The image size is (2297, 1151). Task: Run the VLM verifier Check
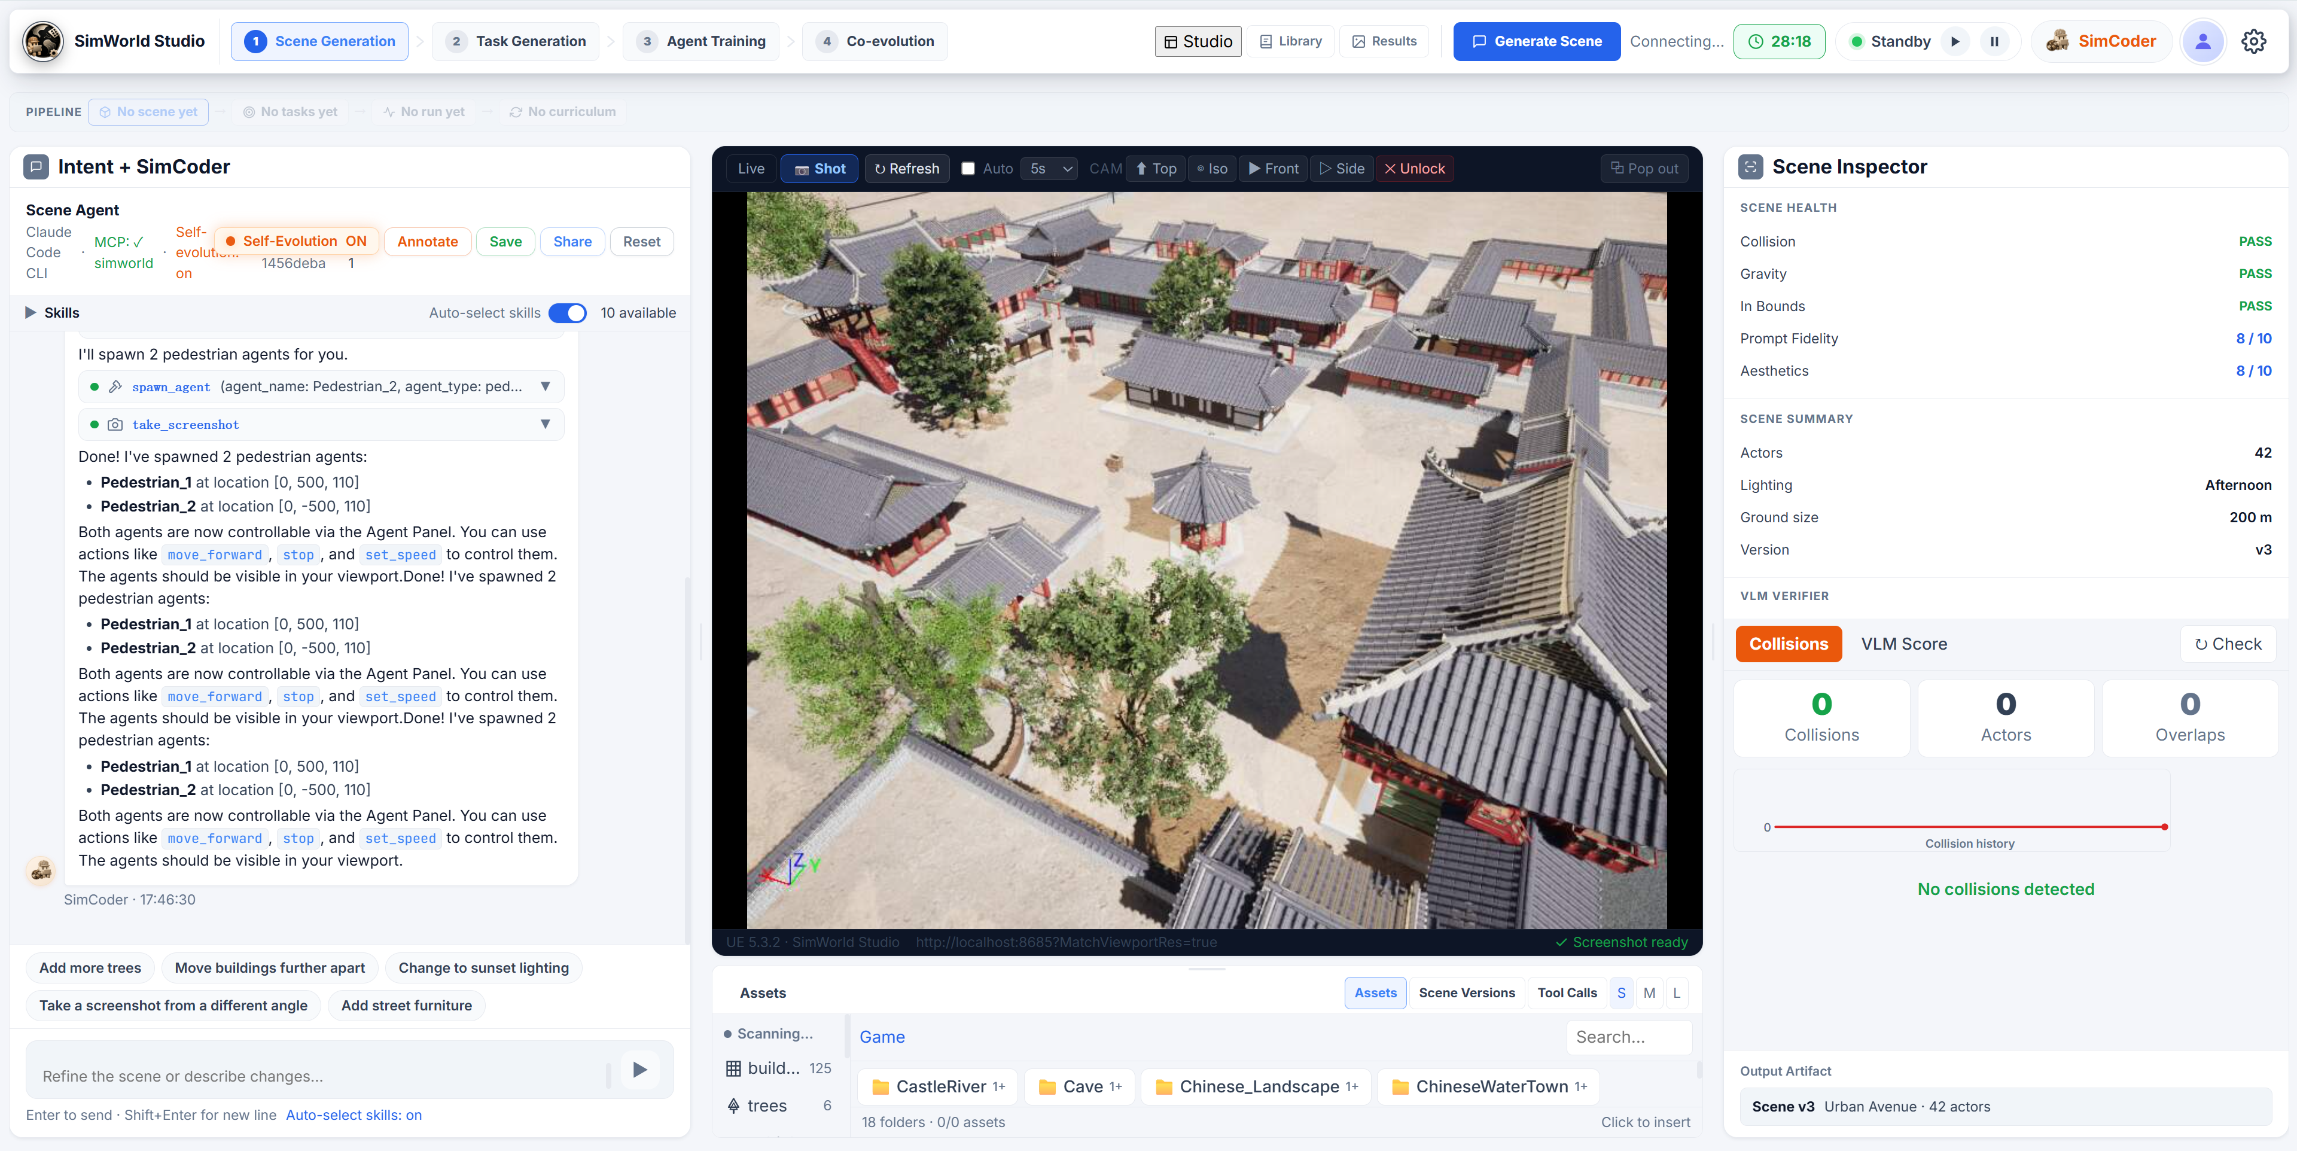coord(2228,644)
